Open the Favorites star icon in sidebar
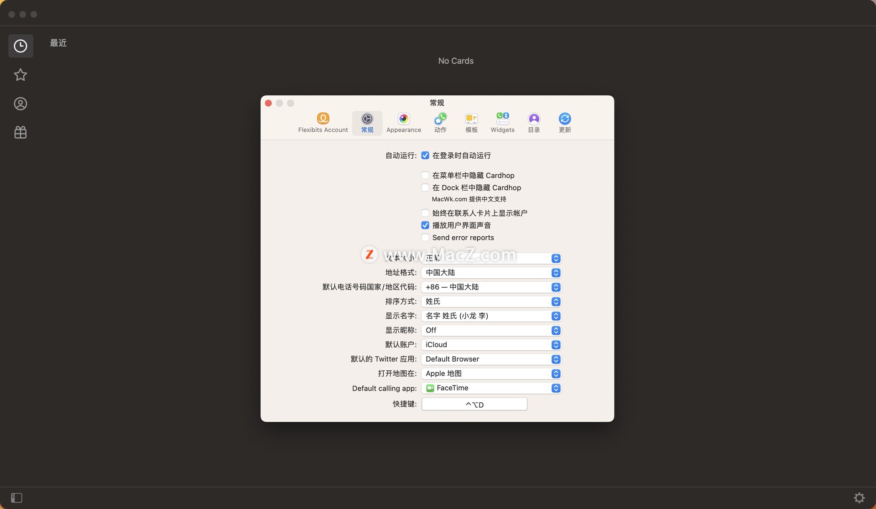Viewport: 876px width, 509px height. click(x=21, y=75)
